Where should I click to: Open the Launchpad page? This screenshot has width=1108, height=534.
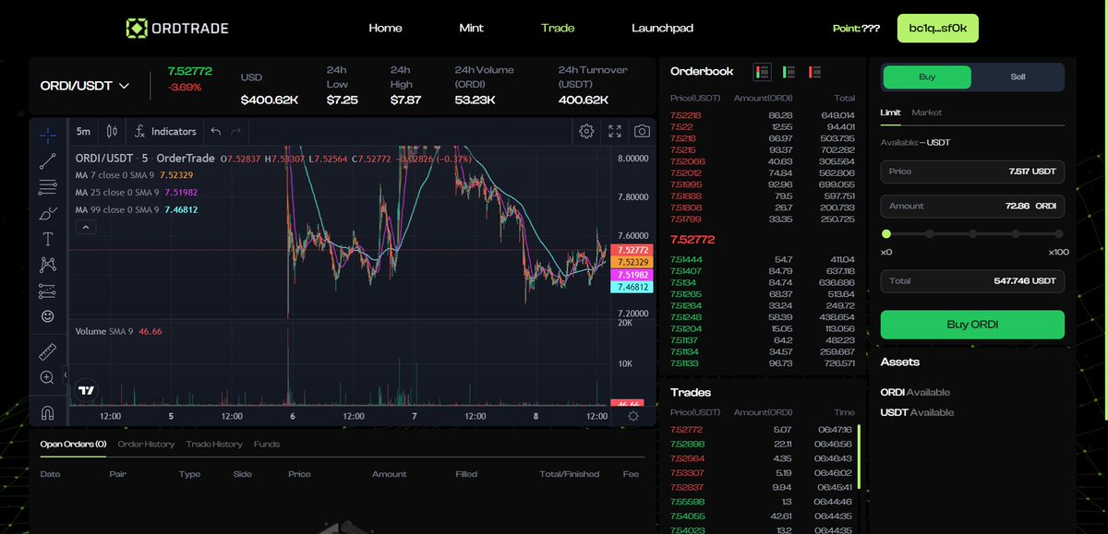(x=662, y=28)
